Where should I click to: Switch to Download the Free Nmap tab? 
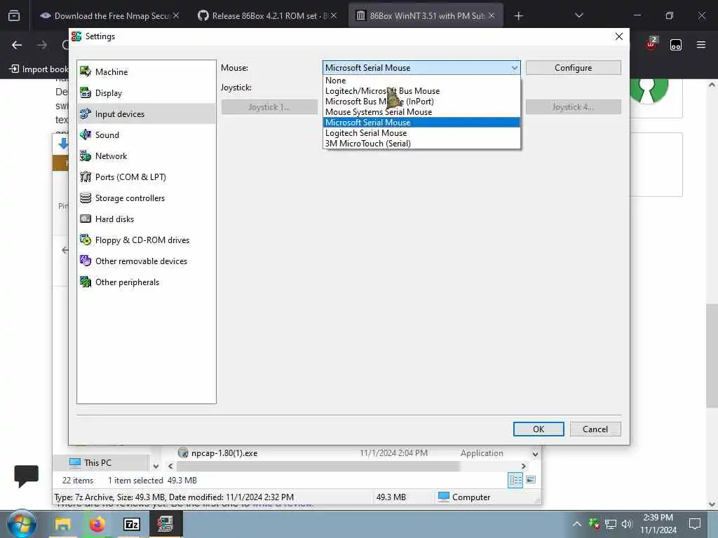[x=109, y=16]
